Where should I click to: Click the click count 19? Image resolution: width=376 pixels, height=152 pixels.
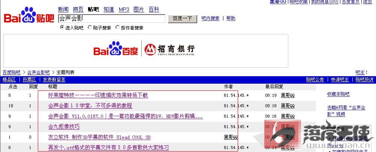pyautogui.click(x=10, y=106)
